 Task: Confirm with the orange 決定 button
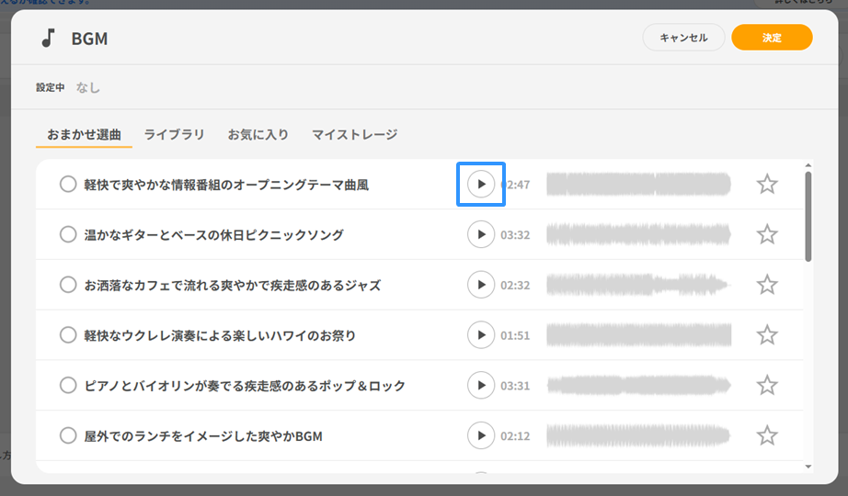coord(772,38)
